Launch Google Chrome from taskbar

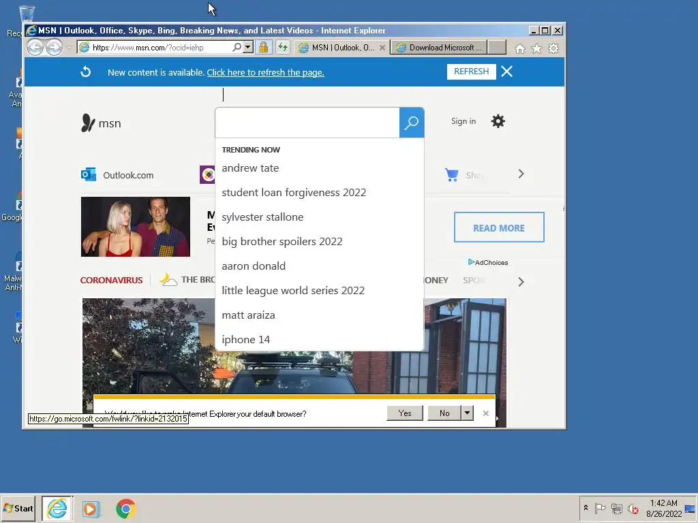tap(126, 509)
